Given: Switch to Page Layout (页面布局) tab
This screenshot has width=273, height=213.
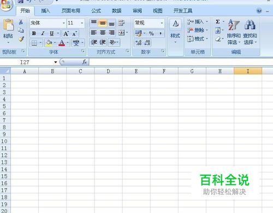Looking at the screenshot, I should 71,11.
